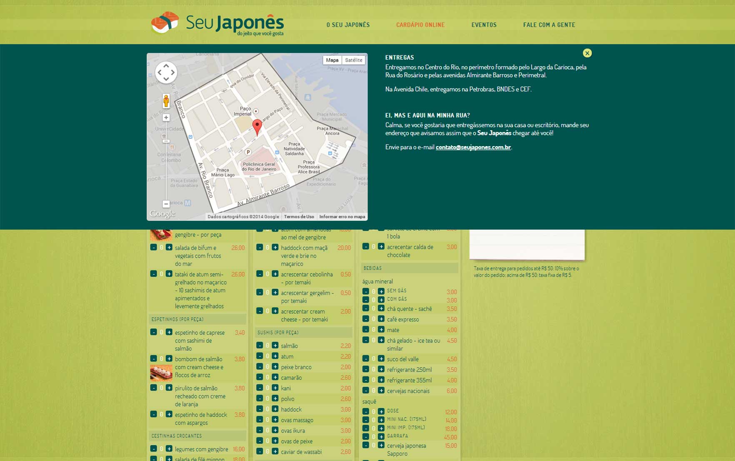Add one salmão sushi

click(x=275, y=345)
